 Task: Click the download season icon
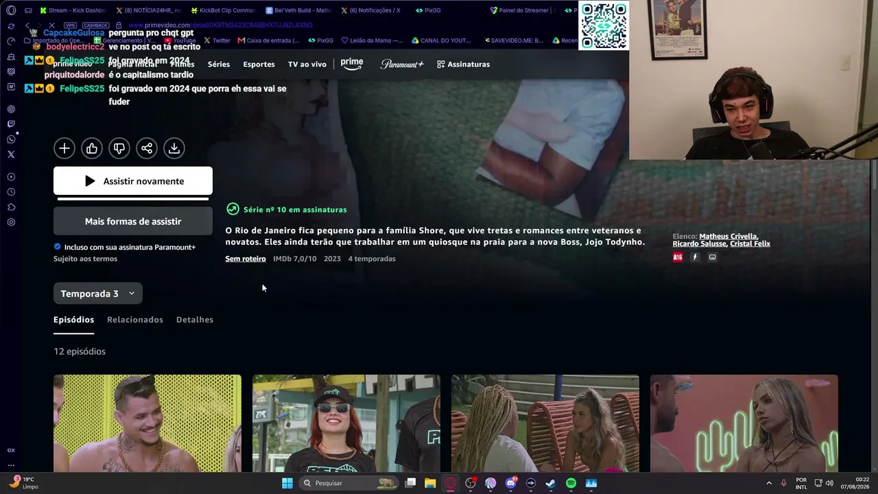pyautogui.click(x=174, y=148)
